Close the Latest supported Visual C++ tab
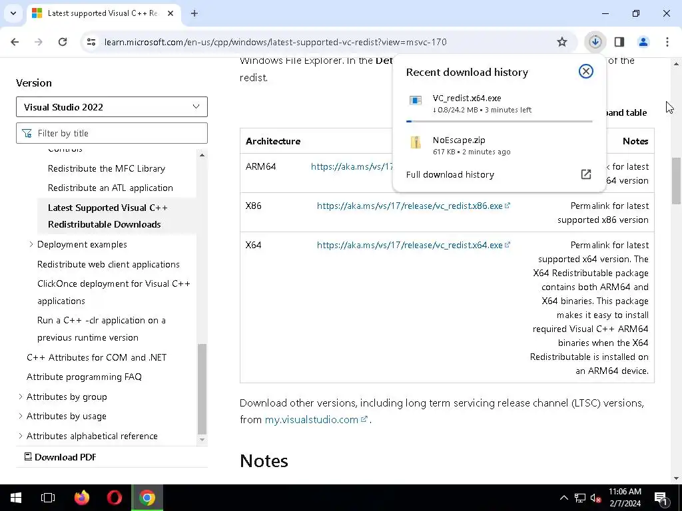Screen dimensions: 682x511 point(170,13)
